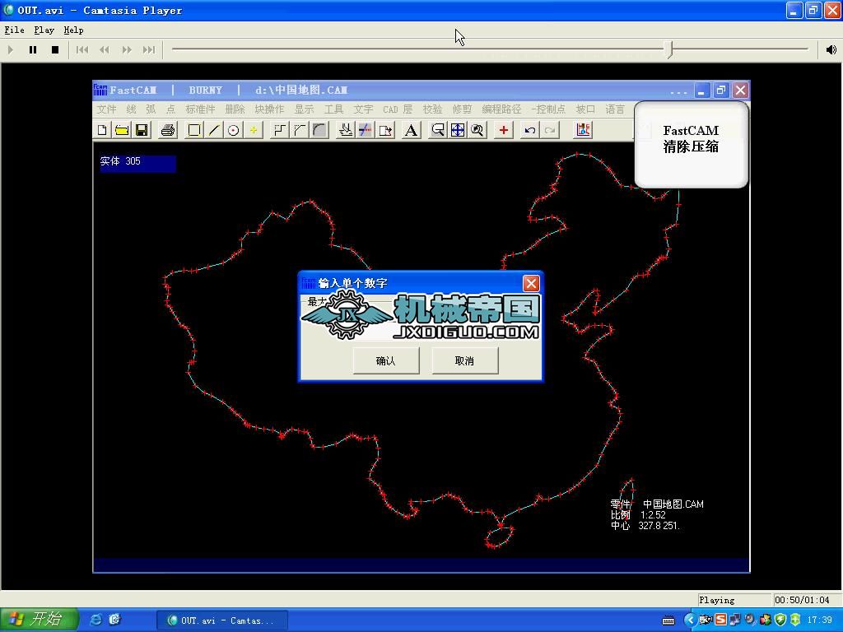Expand hidden system tray icons chevron

[x=690, y=620]
